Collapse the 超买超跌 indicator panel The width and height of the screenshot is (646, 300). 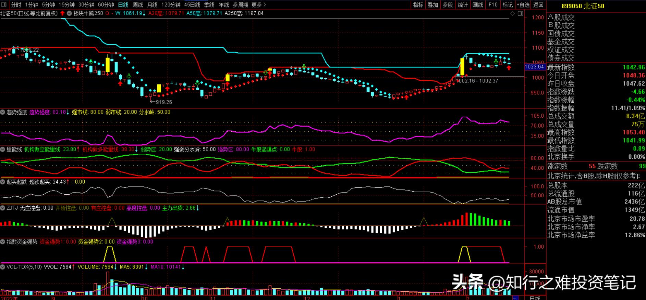[x=3, y=182]
